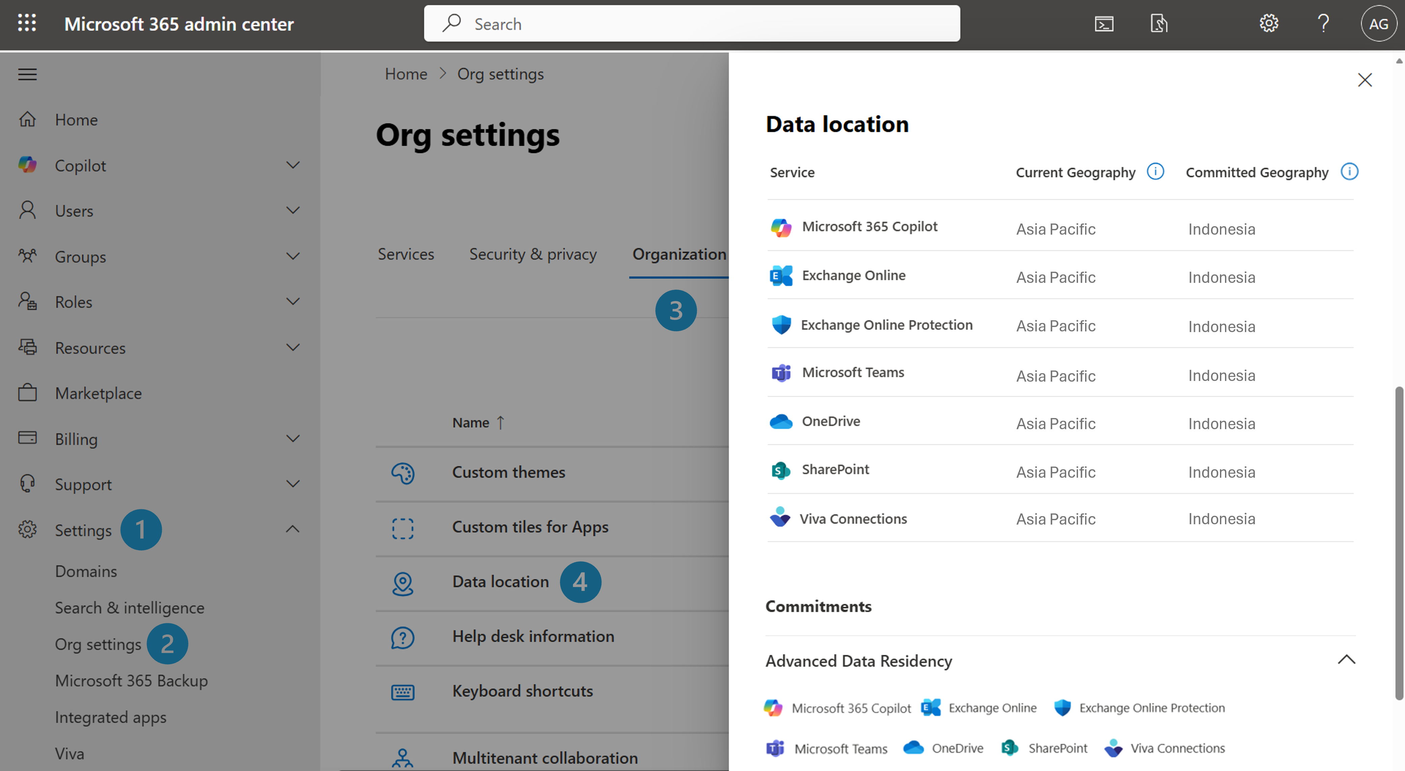Image resolution: width=1405 pixels, height=771 pixels.
Task: Expand the Billing navigation group
Action: click(x=293, y=439)
